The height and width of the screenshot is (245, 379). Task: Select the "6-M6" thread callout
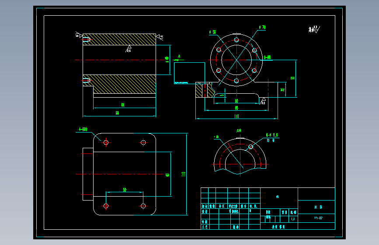pyautogui.click(x=268, y=58)
